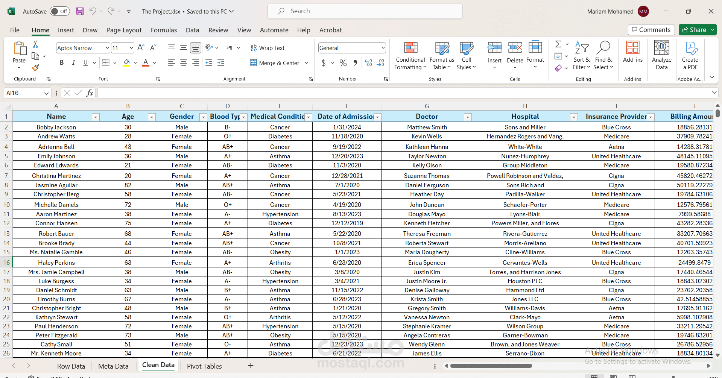This screenshot has height=378, width=722.
Task: Open the font name dropdown
Action: click(107, 48)
